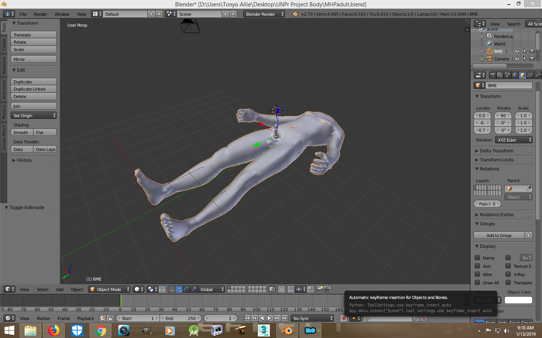542x338 pixels.
Task: Click the Duplicate Linked button
Action: point(33,89)
